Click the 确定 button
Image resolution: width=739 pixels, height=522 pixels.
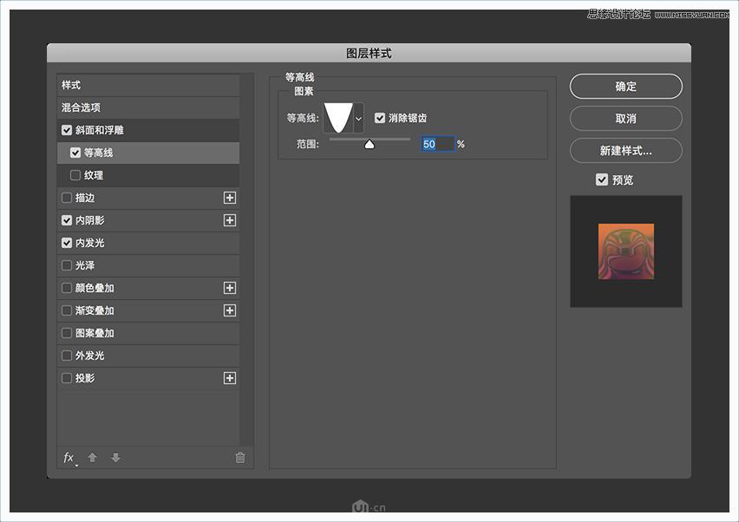pos(625,86)
